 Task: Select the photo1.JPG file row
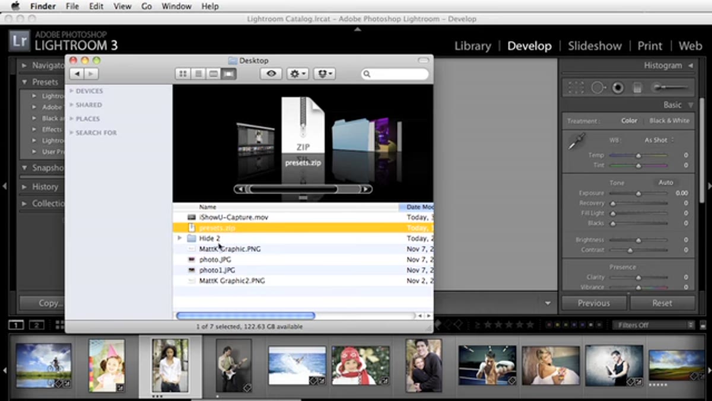click(x=303, y=270)
